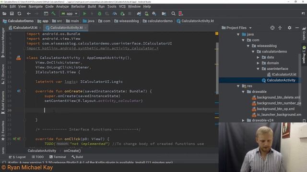Click Attach Debugger to Android Process icon
This screenshot has height=172, width=307.
[122, 14]
